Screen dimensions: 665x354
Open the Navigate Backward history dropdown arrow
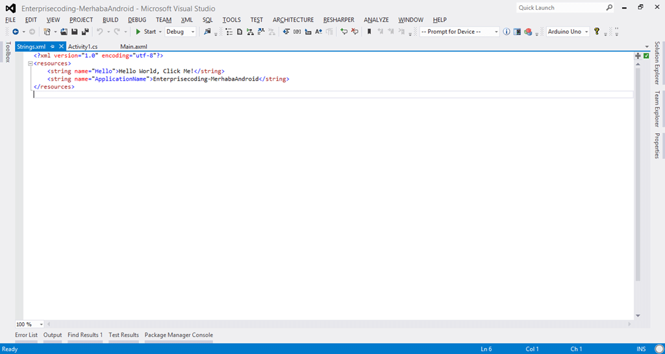(24, 32)
